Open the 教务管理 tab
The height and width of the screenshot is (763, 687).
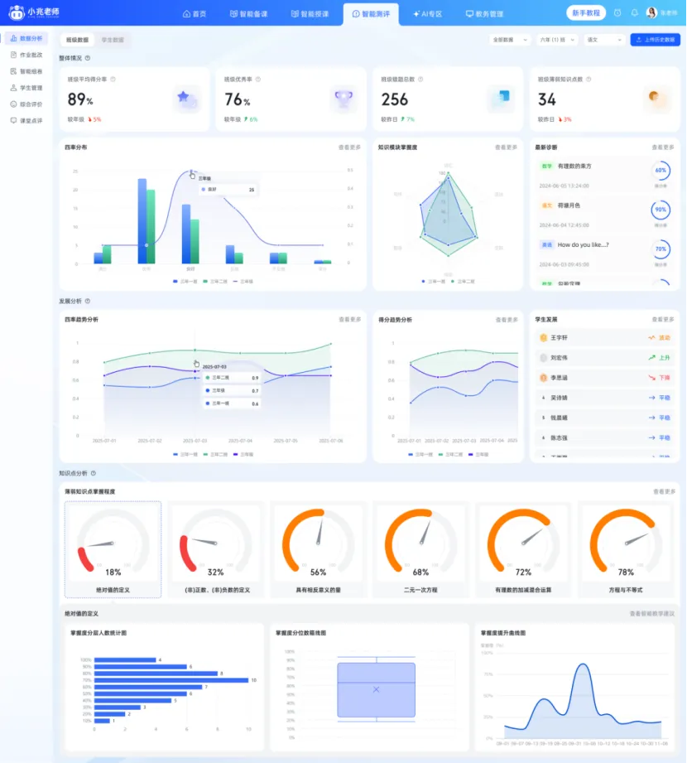point(484,14)
